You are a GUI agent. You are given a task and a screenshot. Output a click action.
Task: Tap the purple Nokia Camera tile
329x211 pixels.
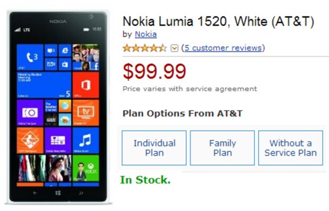click(x=30, y=113)
